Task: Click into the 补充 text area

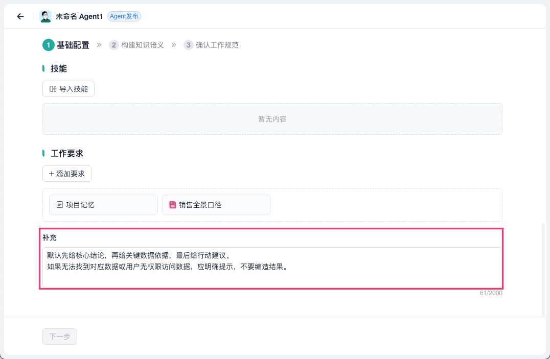Action: click(272, 267)
